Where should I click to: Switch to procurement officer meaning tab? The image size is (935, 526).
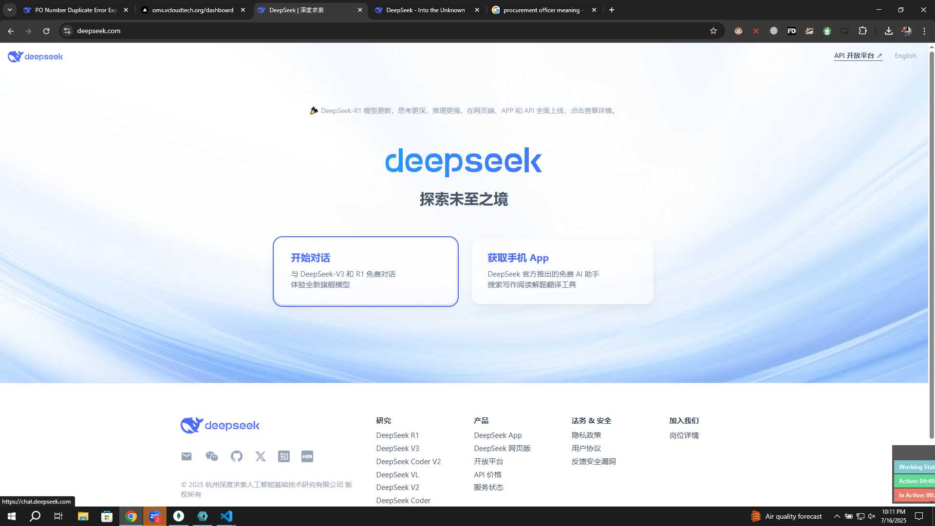click(543, 10)
